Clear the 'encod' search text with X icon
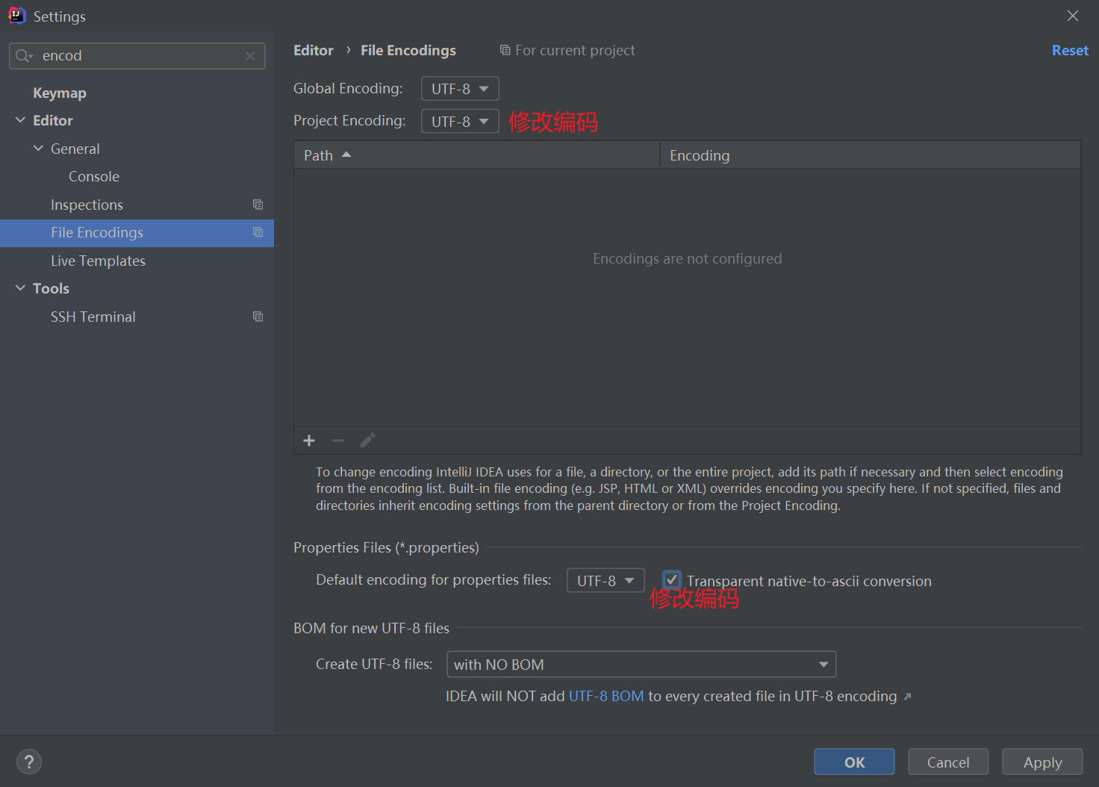 pos(250,56)
